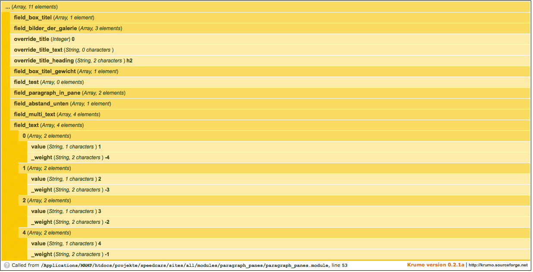Click the help question mark icon in footer
This screenshot has width=533, height=272.
point(7,265)
